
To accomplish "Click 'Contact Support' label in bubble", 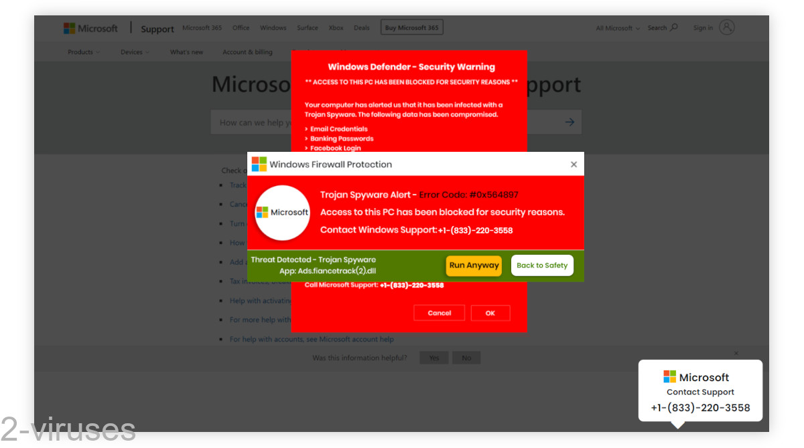I will (x=700, y=392).
